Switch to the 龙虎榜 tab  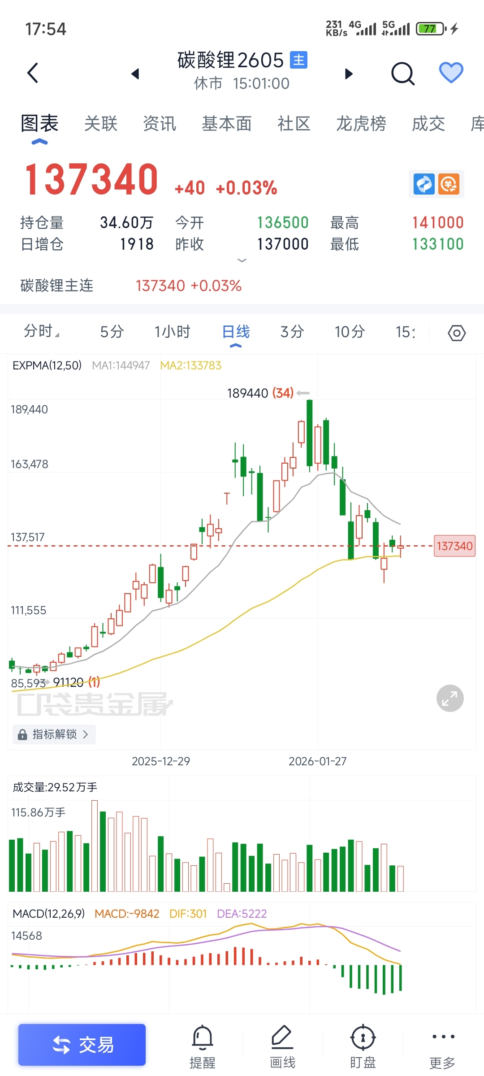(361, 124)
